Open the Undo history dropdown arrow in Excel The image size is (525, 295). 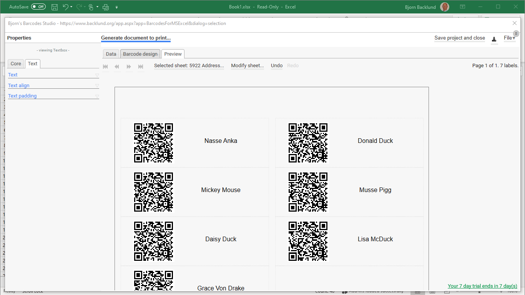pos(71,7)
